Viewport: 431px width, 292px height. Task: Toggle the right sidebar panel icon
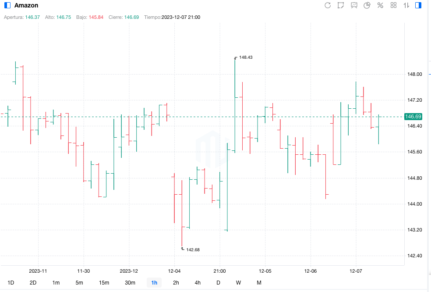(x=419, y=5)
